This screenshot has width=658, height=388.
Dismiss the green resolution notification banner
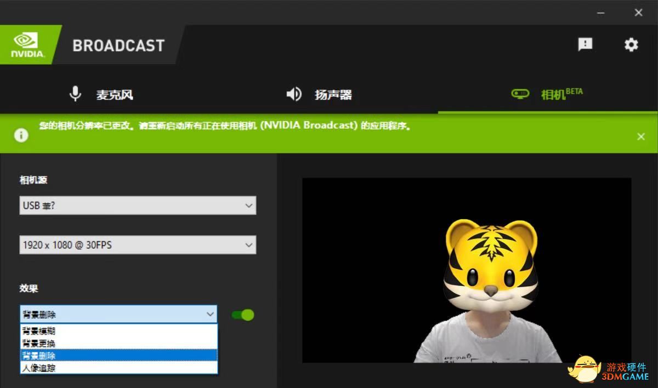point(641,136)
